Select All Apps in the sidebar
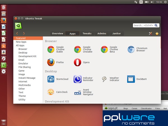The height and width of the screenshot is (126, 168). click(28, 45)
